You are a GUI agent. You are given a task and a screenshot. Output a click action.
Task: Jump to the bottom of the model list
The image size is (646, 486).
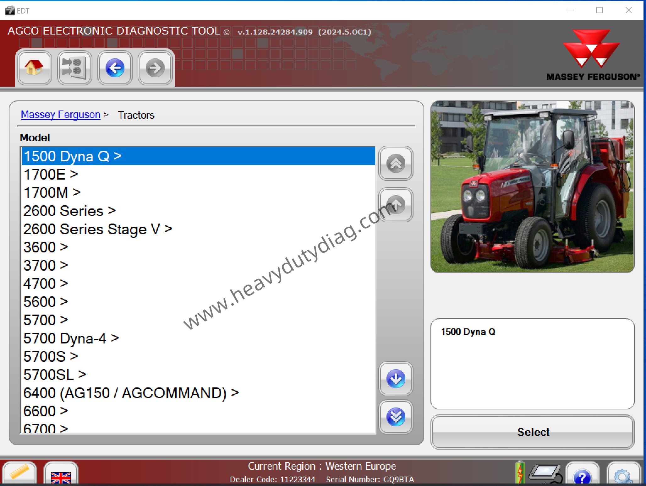(396, 417)
